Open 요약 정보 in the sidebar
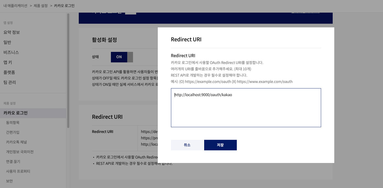The width and height of the screenshot is (383, 188). pos(12,32)
